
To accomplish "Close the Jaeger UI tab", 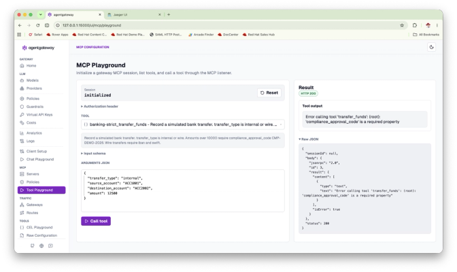I will (159, 14).
